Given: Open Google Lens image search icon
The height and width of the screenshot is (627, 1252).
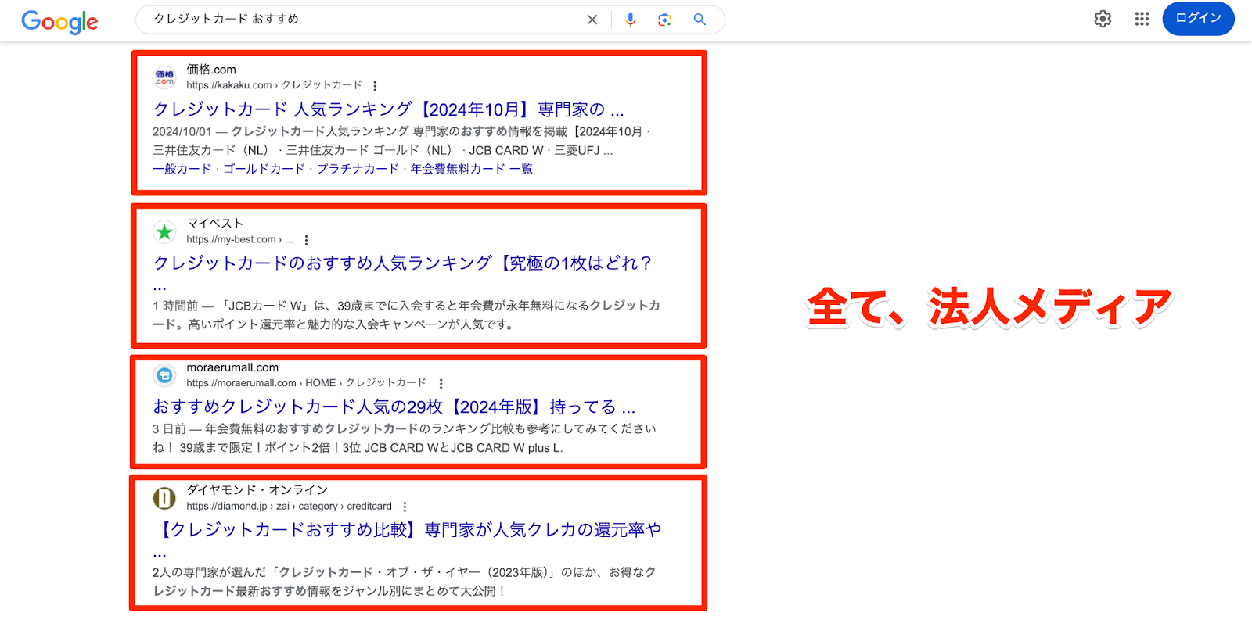Looking at the screenshot, I should 664,20.
